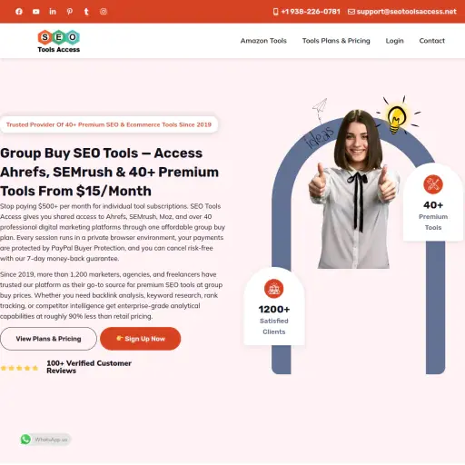Open the Instagram social icon
Screen dimensions: 465x465
[x=104, y=12]
